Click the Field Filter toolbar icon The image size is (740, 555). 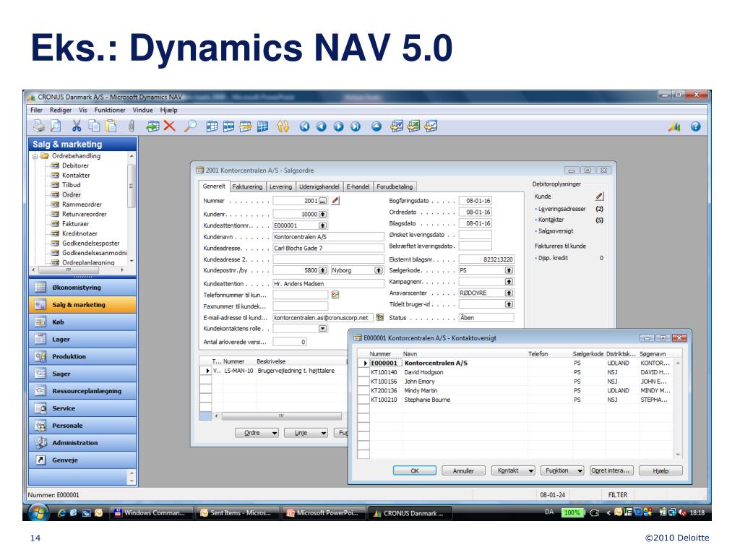coord(212,126)
